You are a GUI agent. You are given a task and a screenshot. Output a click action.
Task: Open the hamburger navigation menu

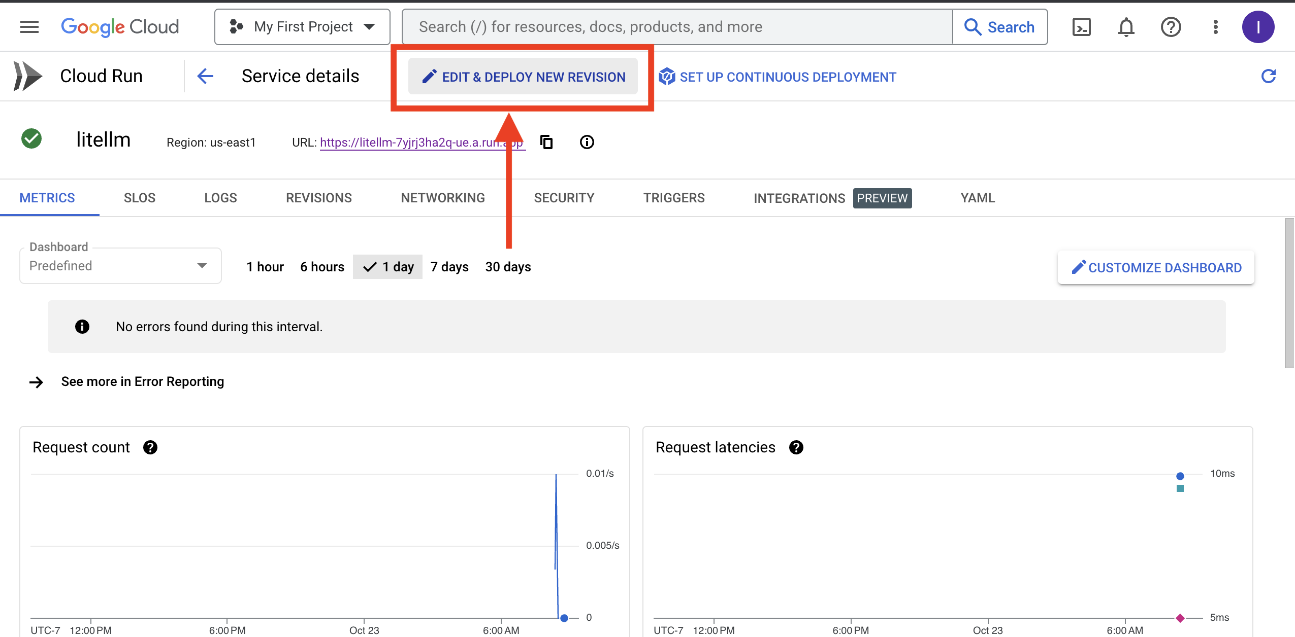29,27
